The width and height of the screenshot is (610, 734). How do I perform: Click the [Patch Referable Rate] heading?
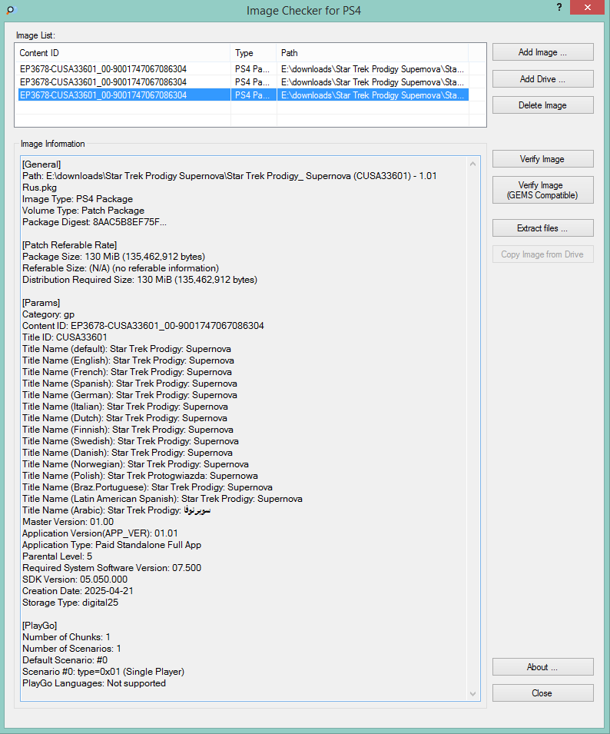coord(70,245)
